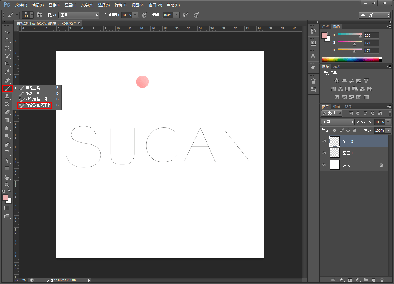Select the Clone Stamp tool

7,96
